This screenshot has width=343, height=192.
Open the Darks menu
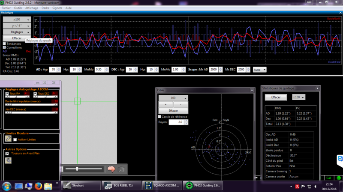click(x=45, y=8)
